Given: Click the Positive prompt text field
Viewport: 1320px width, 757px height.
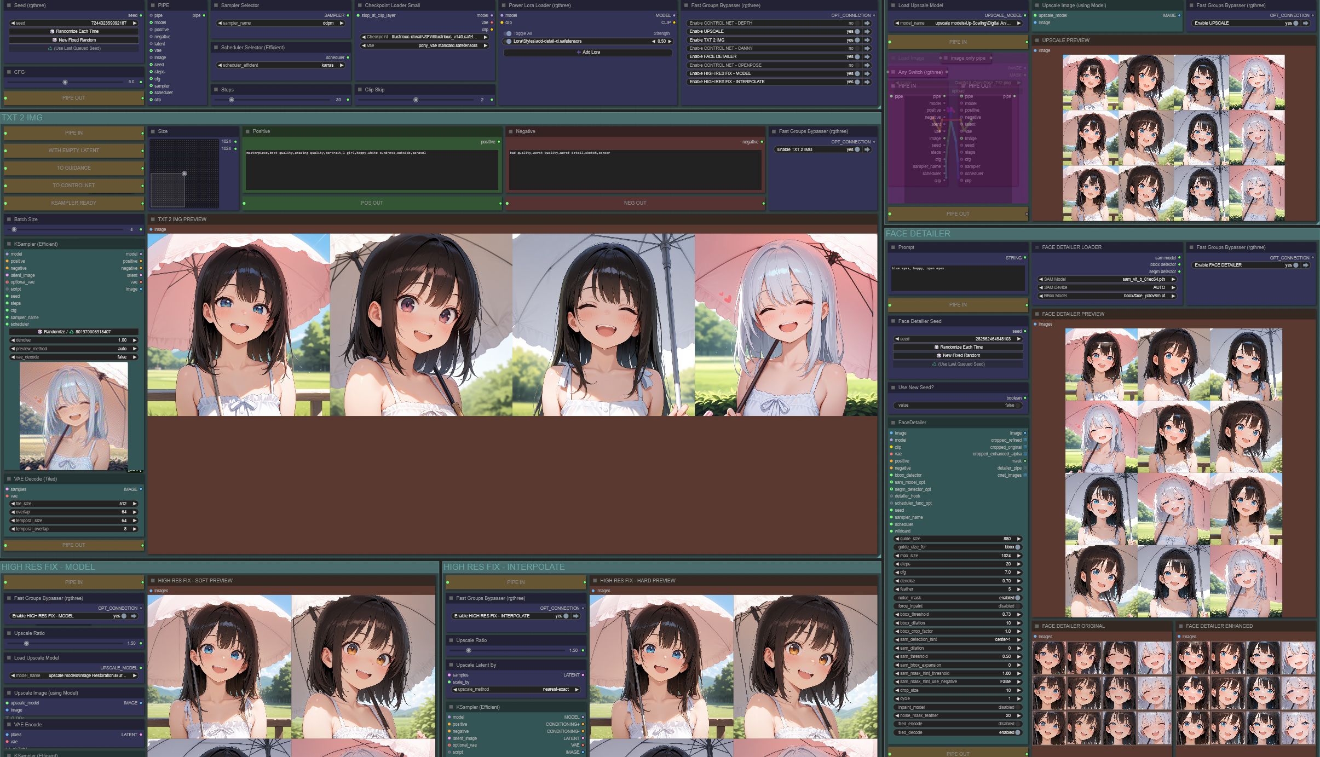Looking at the screenshot, I should [x=372, y=170].
